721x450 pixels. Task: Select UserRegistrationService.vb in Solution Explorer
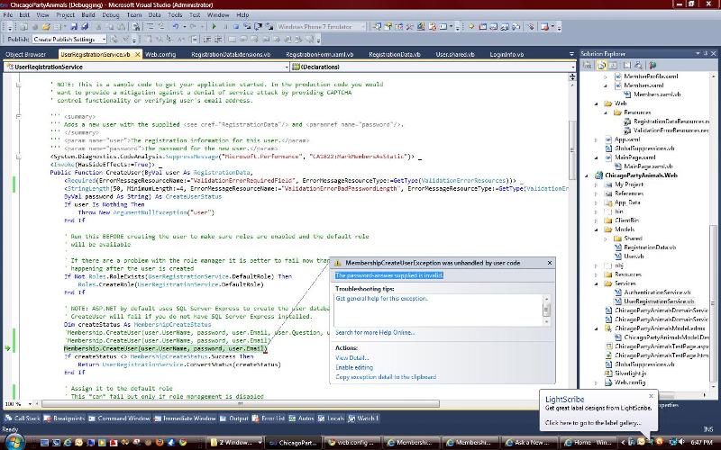(659, 301)
